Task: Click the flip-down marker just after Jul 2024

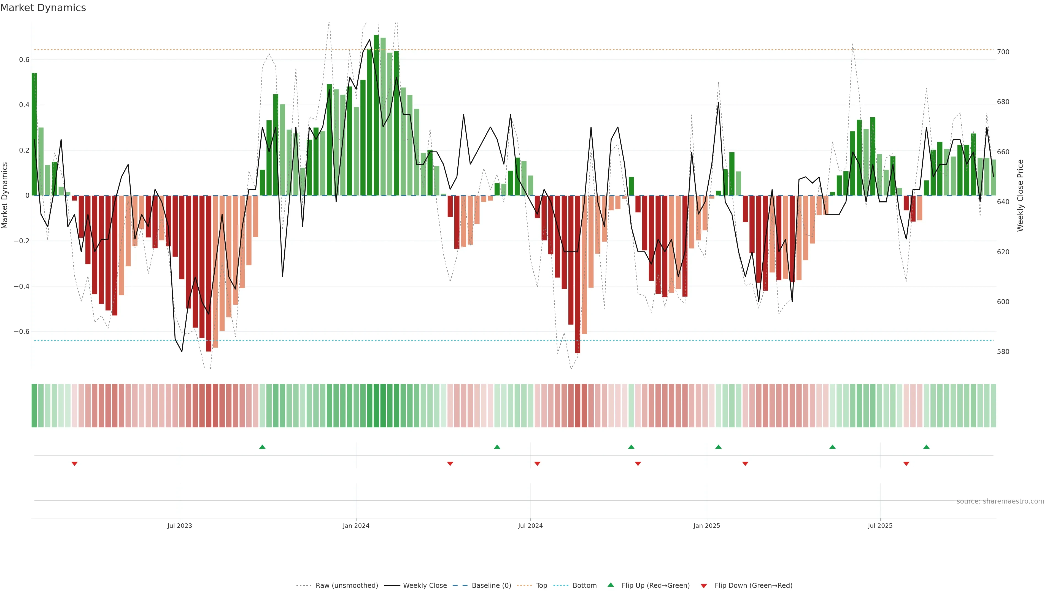Action: click(537, 464)
